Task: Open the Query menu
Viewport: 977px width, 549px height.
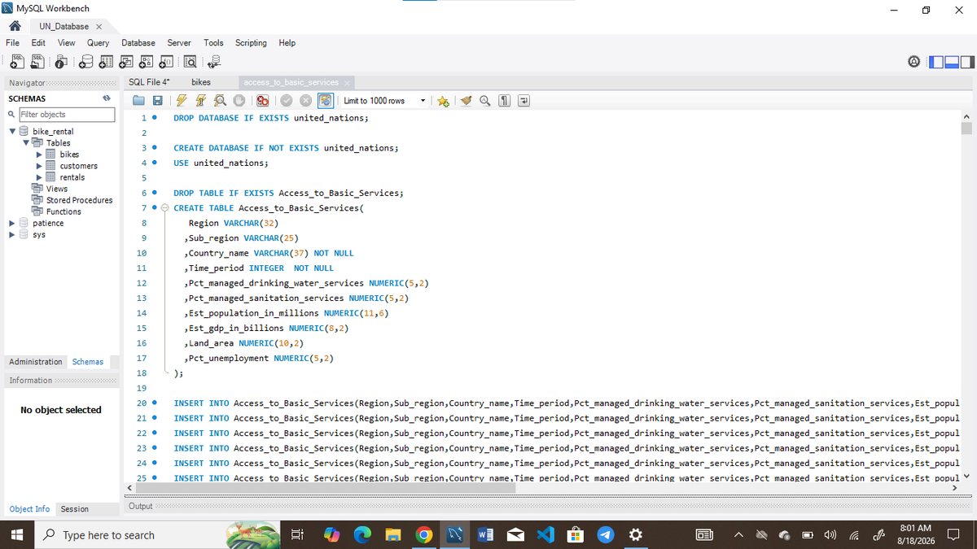Action: 98,43
